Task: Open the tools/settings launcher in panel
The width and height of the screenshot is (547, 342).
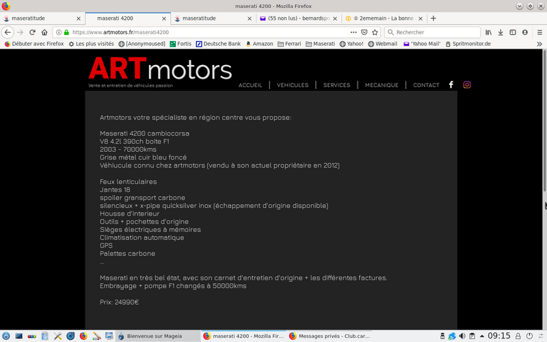Action: (x=58, y=336)
